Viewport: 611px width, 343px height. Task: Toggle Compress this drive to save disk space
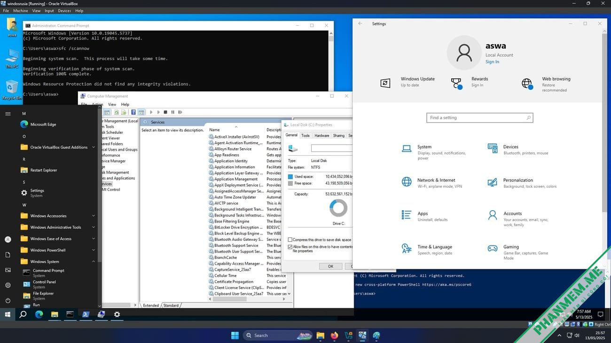point(290,240)
